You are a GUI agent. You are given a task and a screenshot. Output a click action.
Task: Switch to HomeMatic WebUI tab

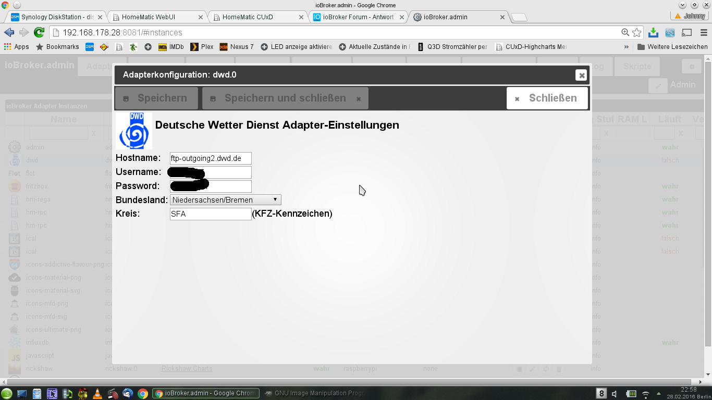pos(158,17)
